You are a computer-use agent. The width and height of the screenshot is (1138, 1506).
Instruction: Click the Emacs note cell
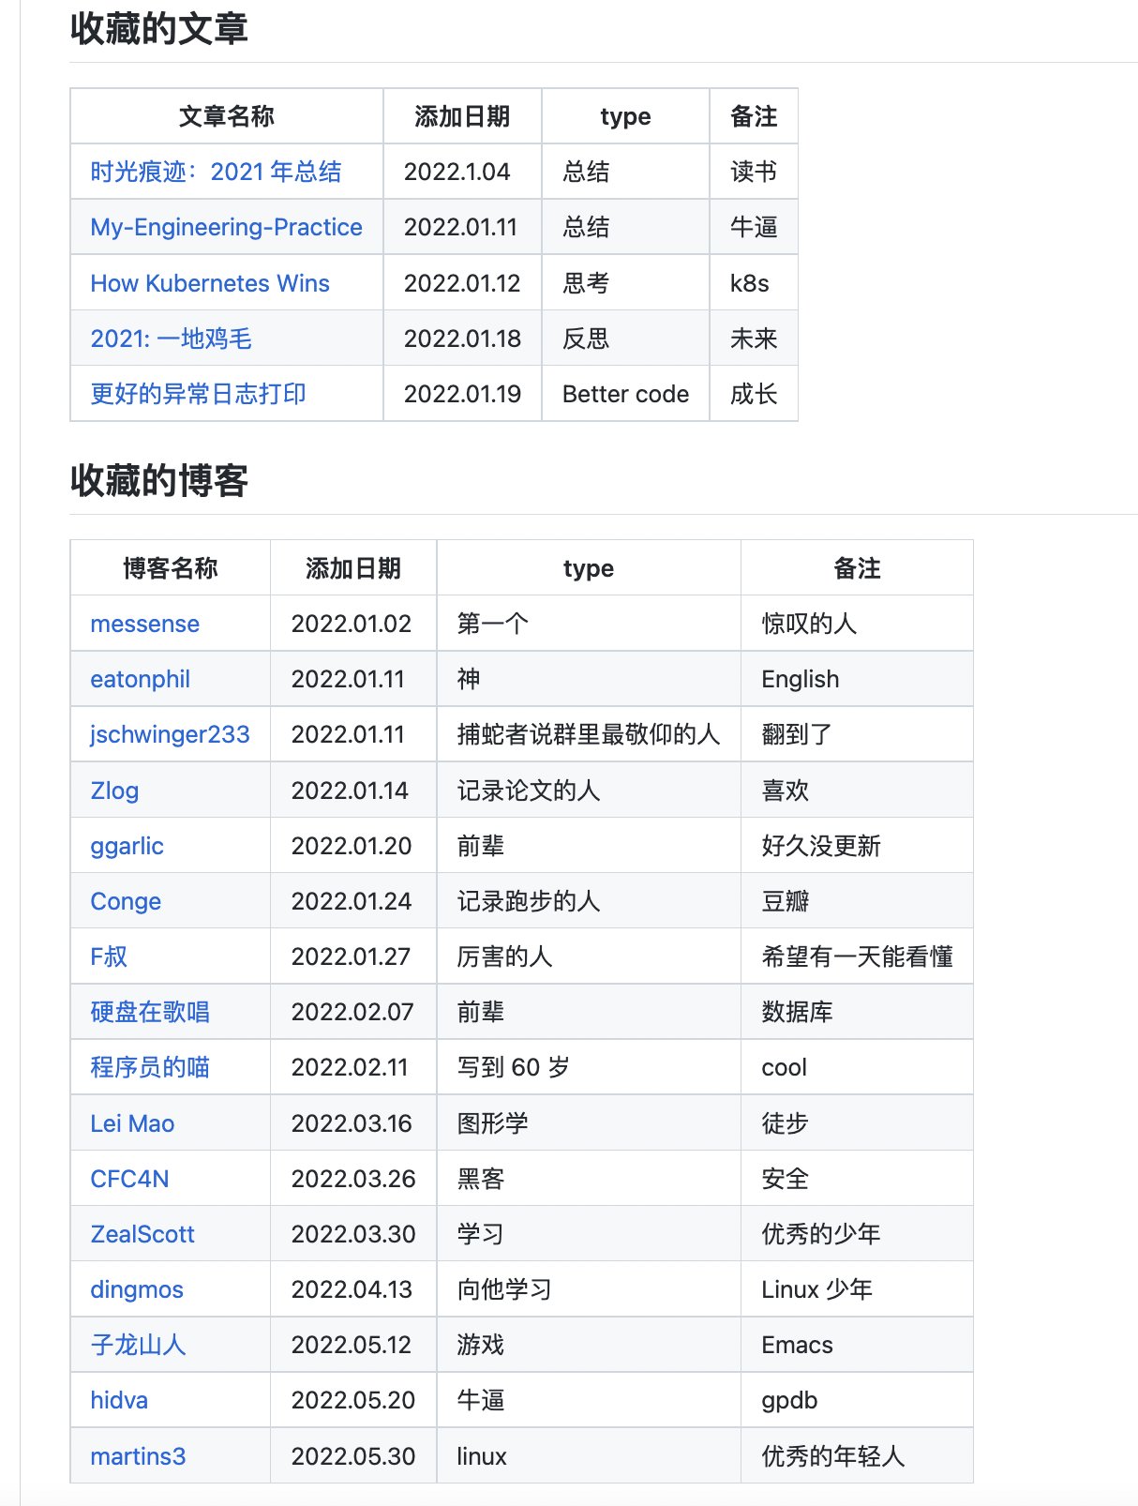coord(857,1345)
